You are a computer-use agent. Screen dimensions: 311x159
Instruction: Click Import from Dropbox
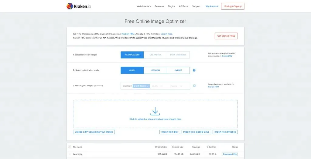[x=225, y=132]
